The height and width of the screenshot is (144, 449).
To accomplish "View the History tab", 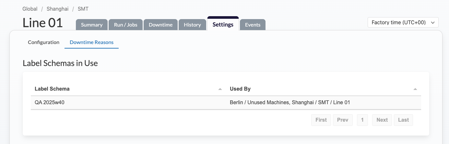I will [192, 25].
